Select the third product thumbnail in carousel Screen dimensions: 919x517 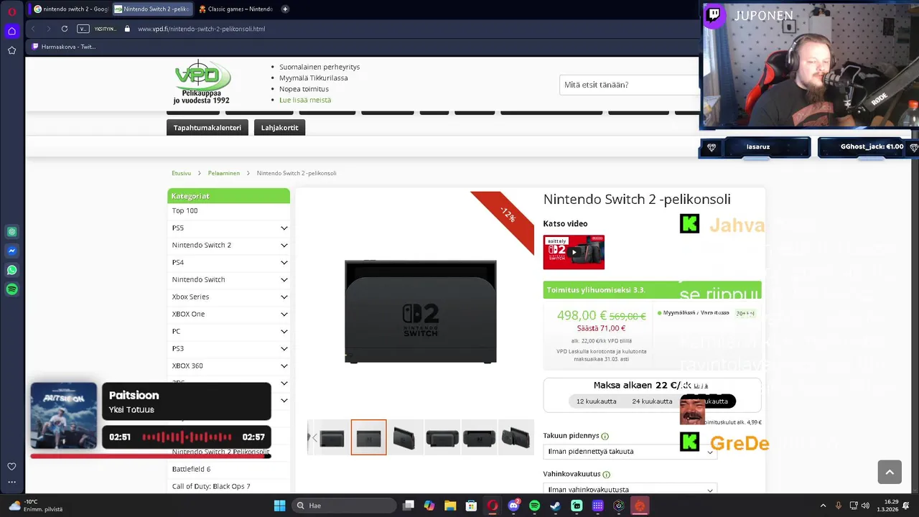[405, 437]
